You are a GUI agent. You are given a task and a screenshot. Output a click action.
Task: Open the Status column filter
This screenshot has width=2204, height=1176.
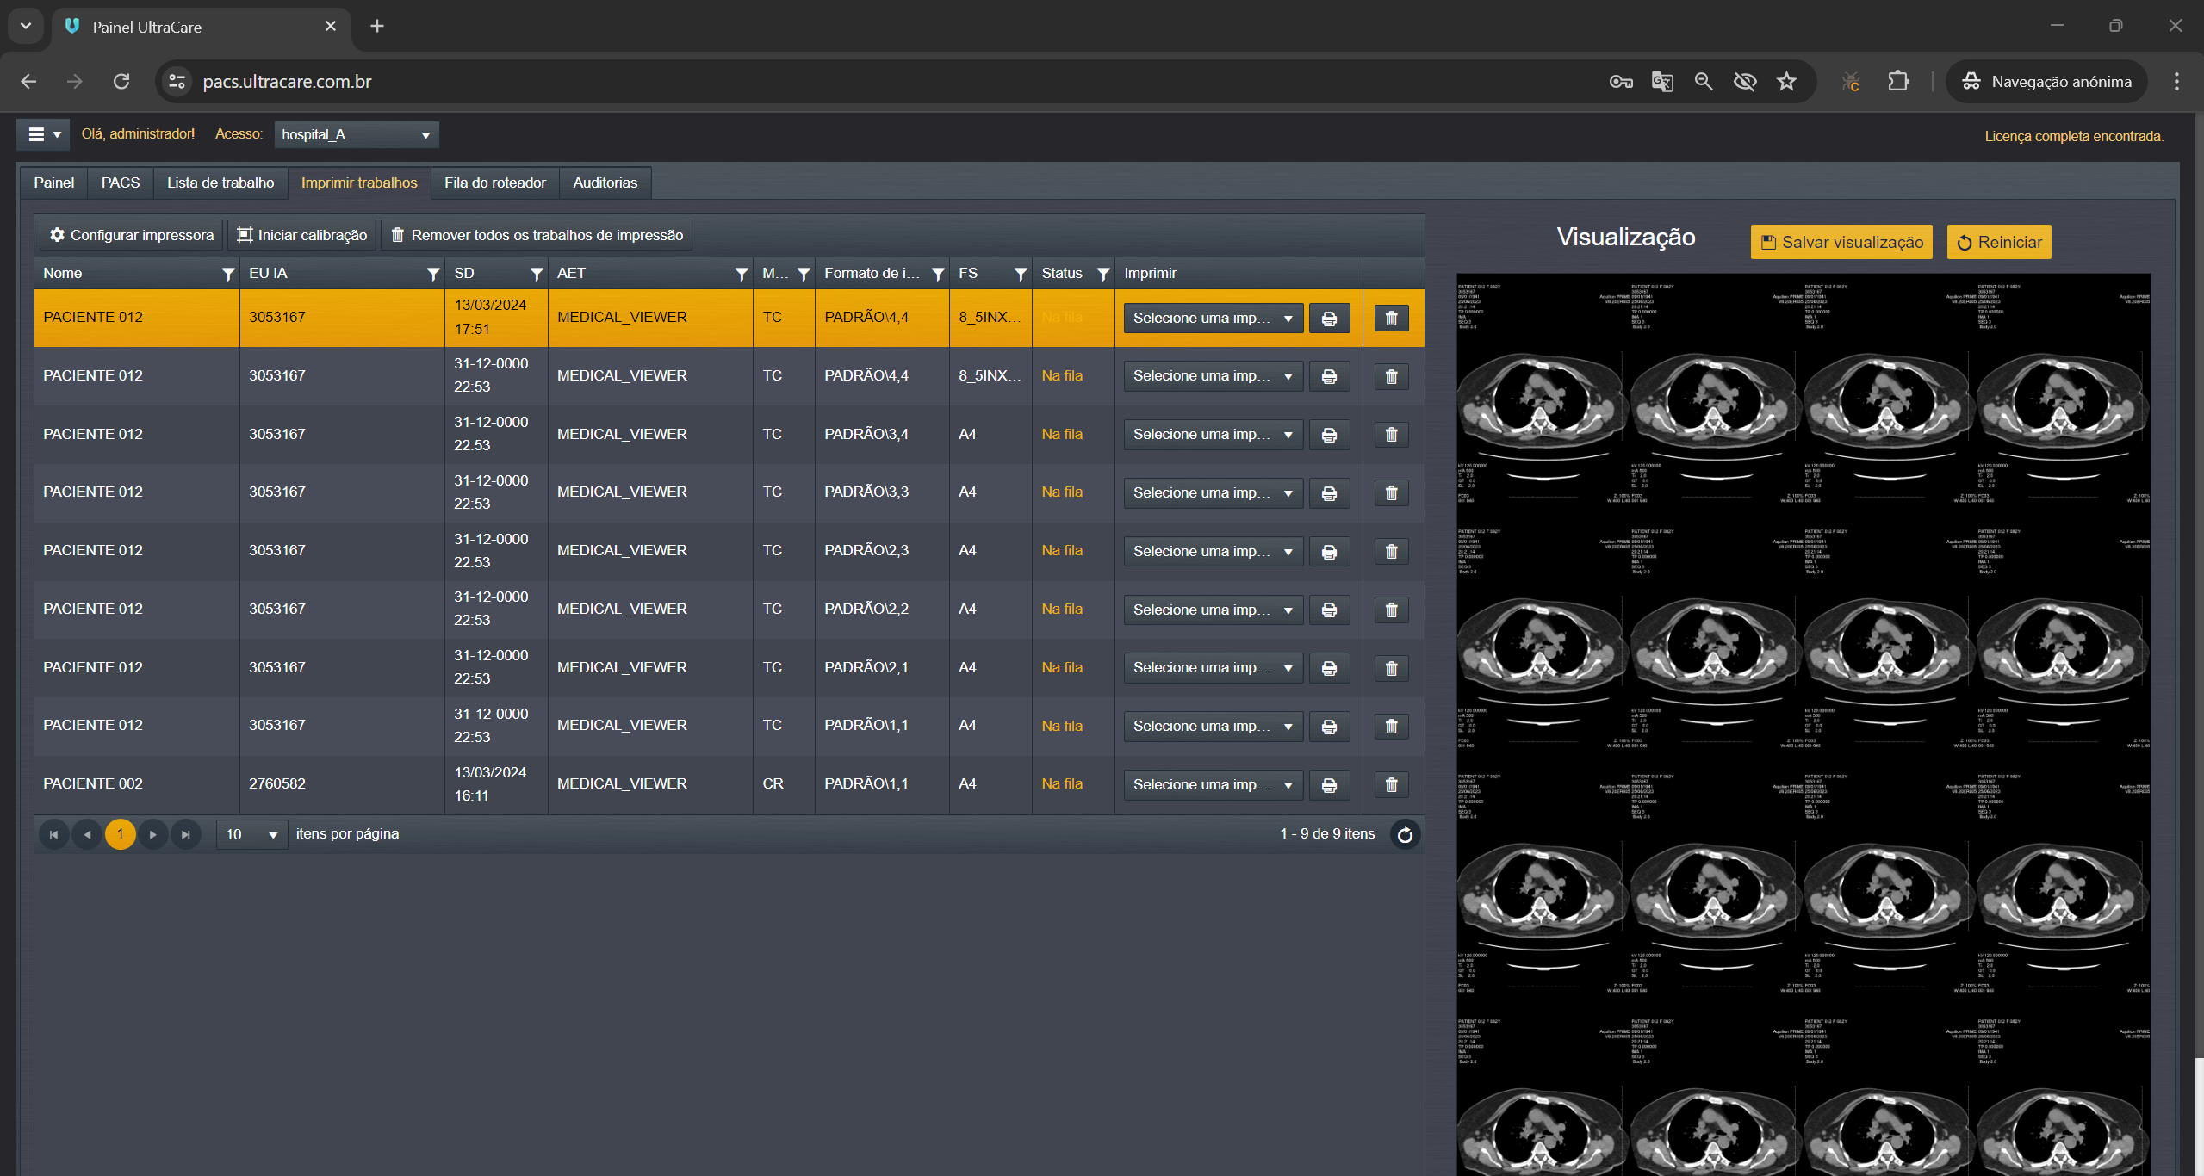click(1102, 274)
